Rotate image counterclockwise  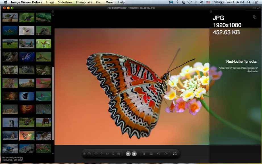(x=159, y=154)
